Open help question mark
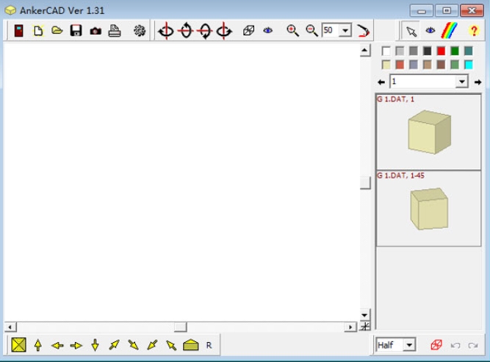 tap(474, 31)
